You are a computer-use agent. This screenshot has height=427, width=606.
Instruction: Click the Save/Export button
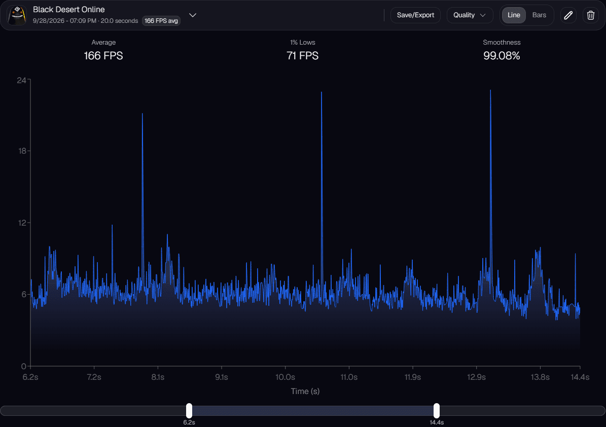click(x=415, y=15)
